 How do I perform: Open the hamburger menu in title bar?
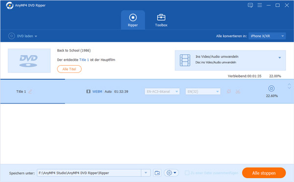point(260,5)
